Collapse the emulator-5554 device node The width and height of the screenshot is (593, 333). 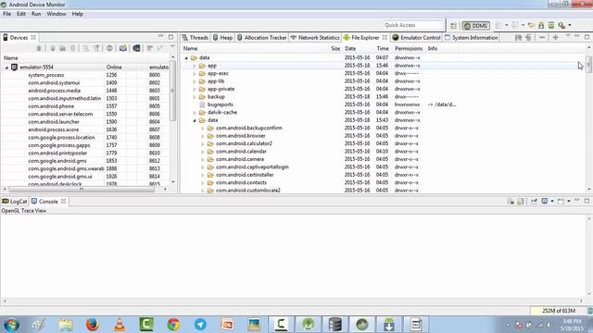coord(6,68)
